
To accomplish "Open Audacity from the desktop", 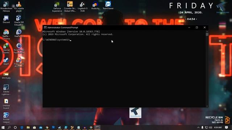I will [x=95, y=5].
